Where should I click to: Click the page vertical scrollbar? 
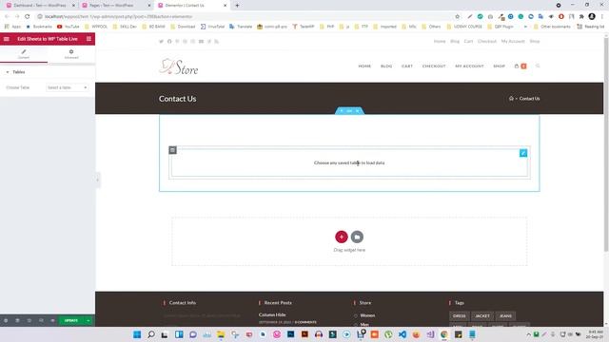point(606,143)
